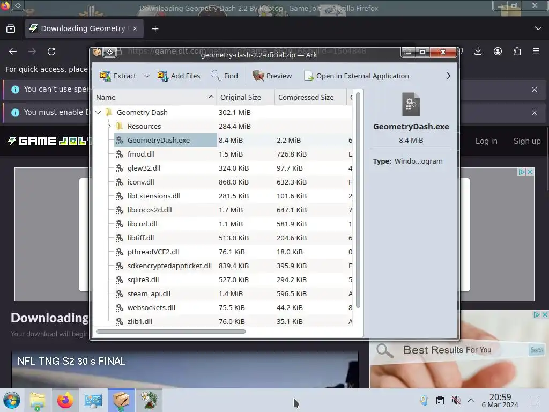The height and width of the screenshot is (412, 549).
Task: Expand the Resources folder
Action: 109,126
